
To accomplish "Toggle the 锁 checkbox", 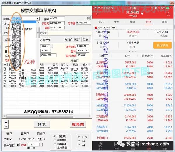I will click(11, 134).
